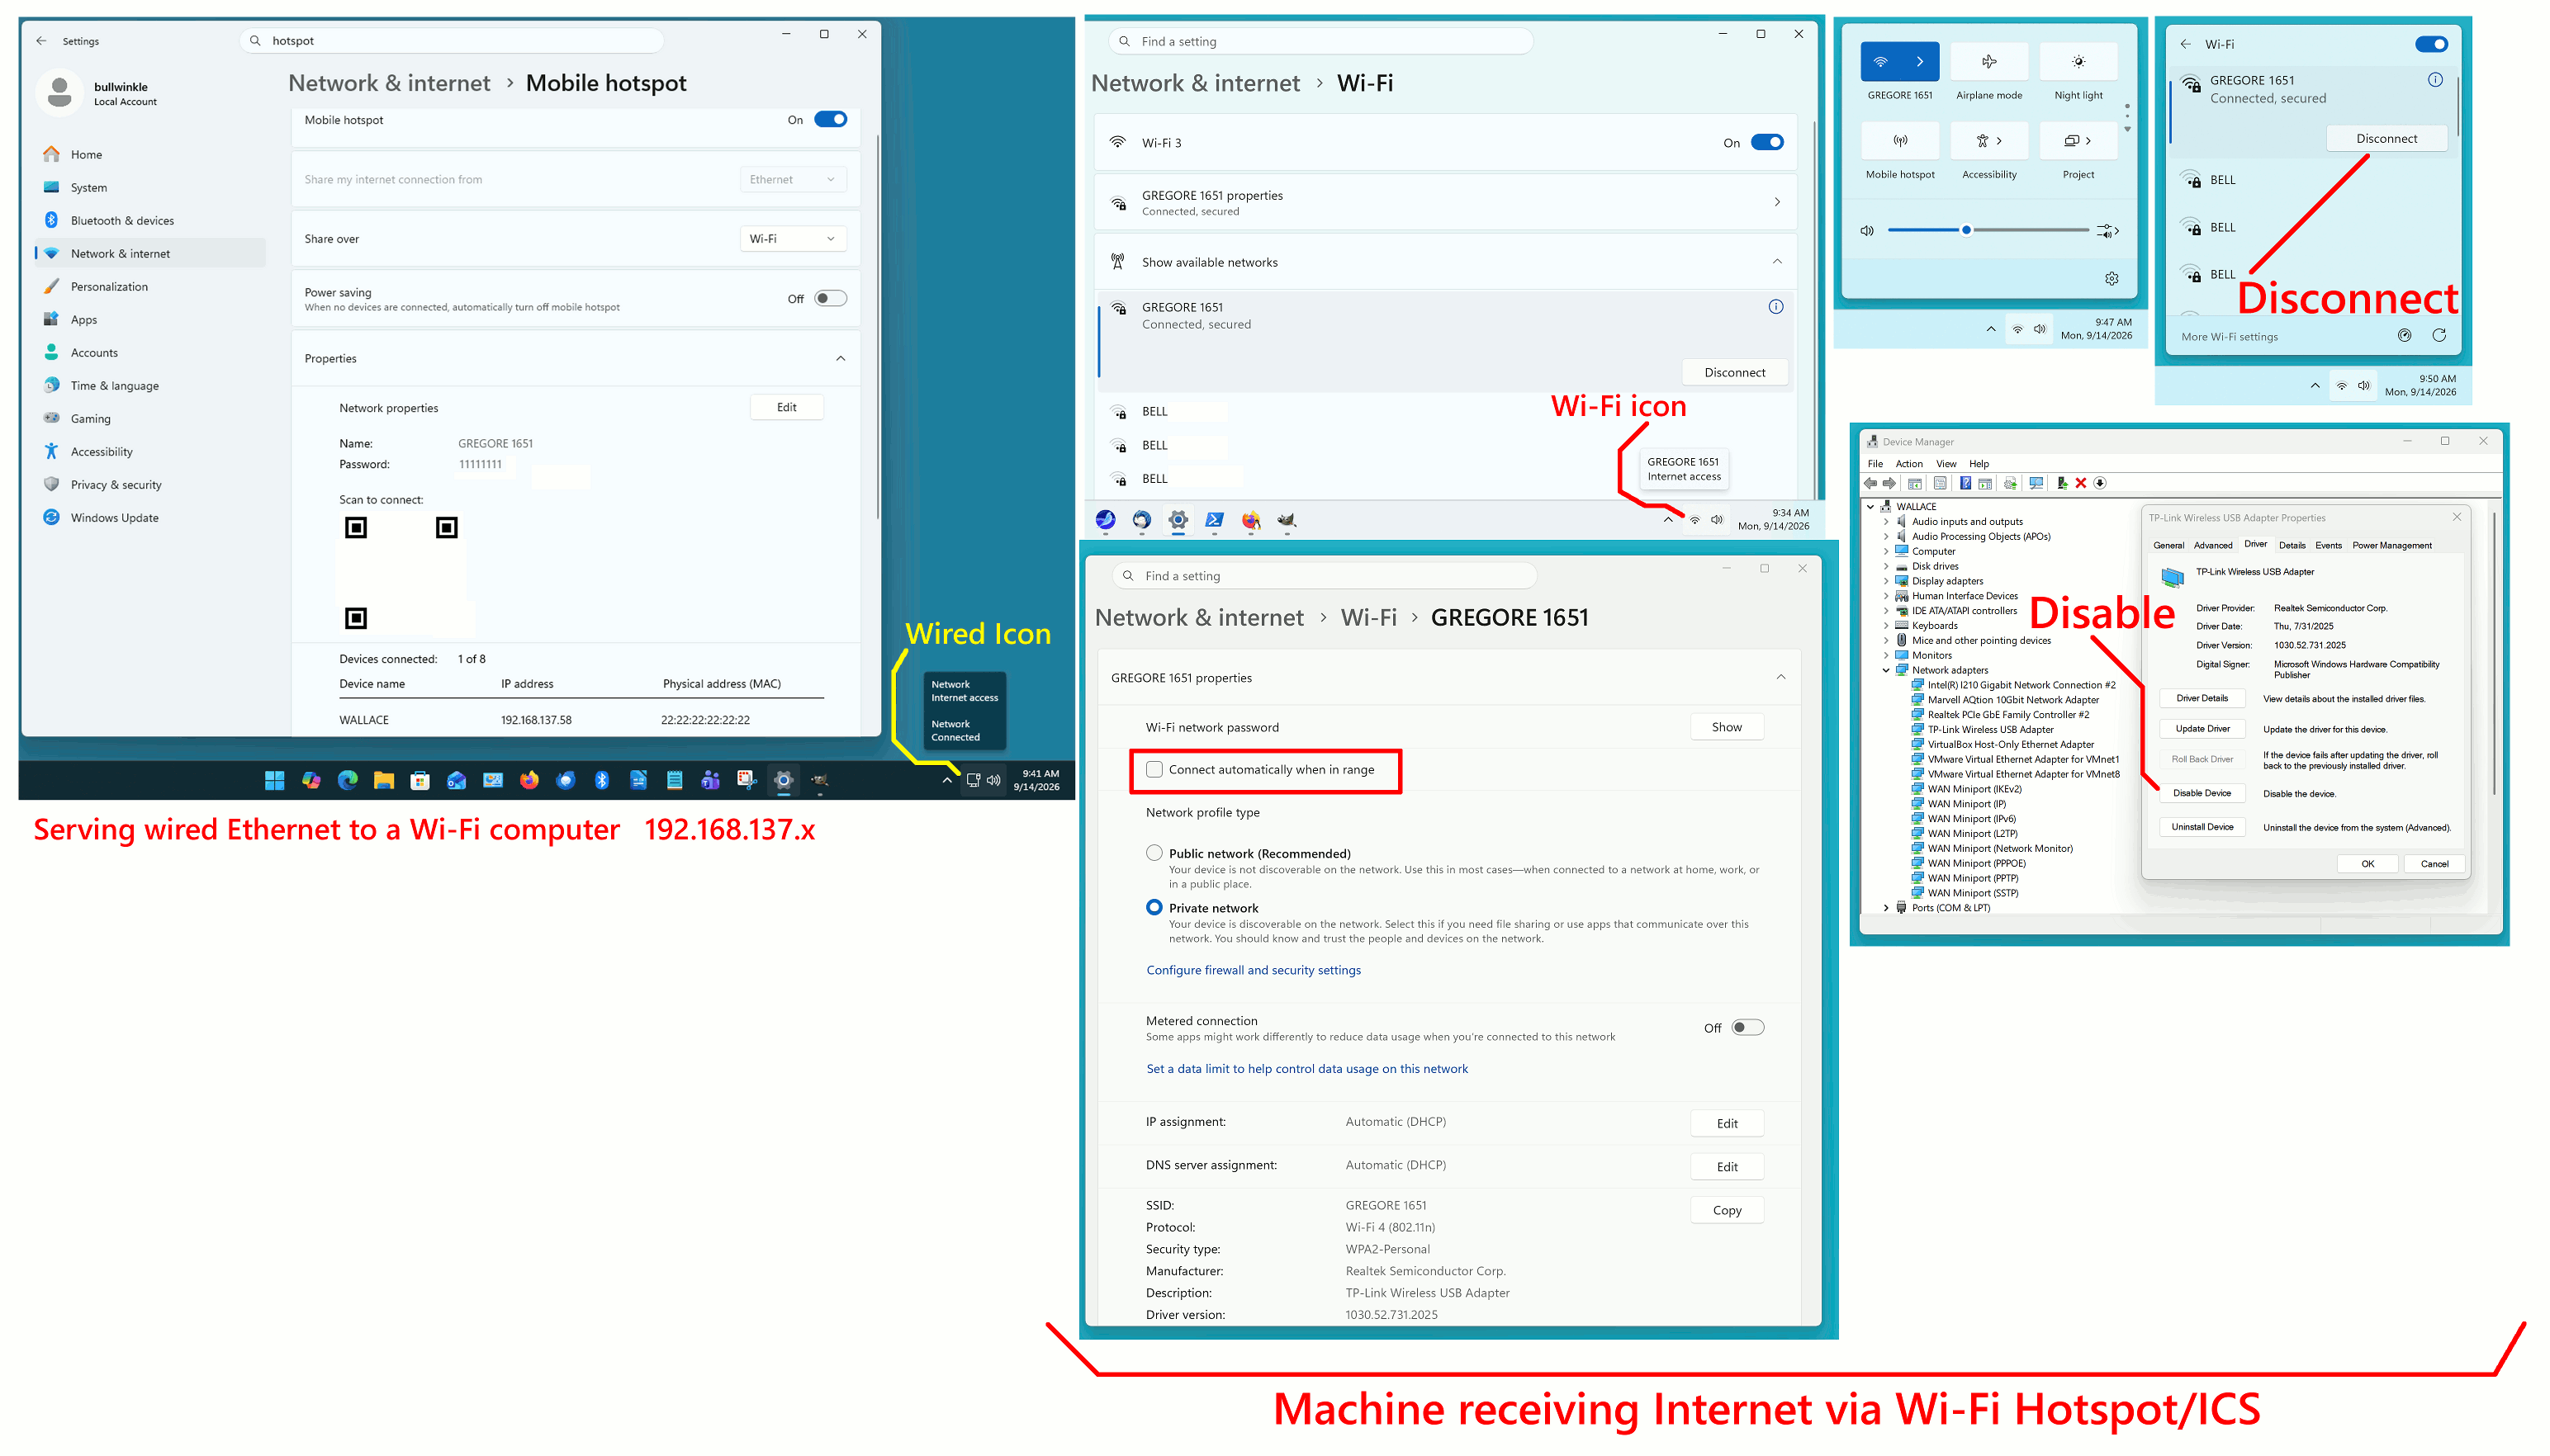Click Night light quick setting tile

[2078, 61]
